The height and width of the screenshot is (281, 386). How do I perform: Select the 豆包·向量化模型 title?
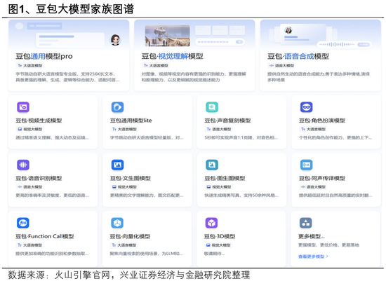pos(130,236)
